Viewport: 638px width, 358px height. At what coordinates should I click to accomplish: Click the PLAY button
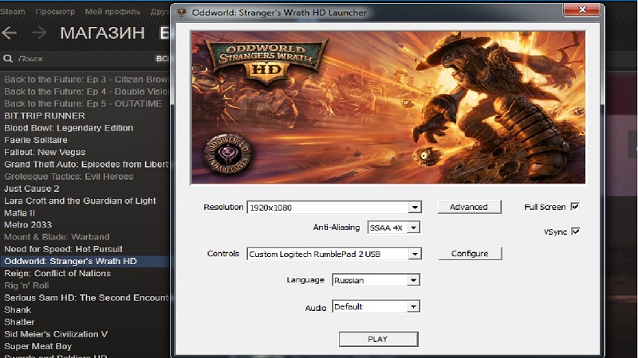(378, 340)
